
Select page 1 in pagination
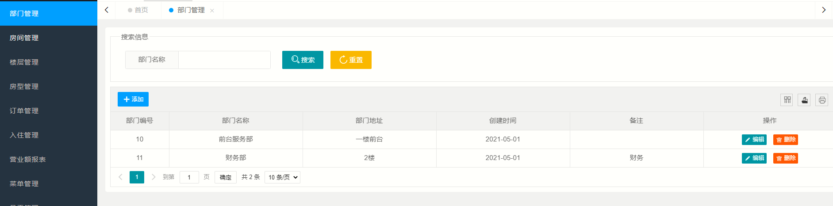pyautogui.click(x=137, y=177)
